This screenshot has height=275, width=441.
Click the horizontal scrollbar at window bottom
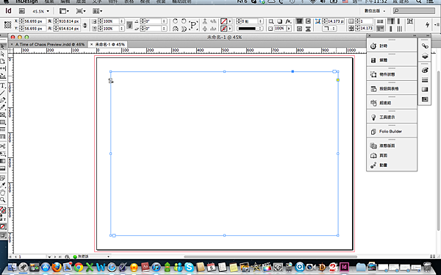pos(270,257)
